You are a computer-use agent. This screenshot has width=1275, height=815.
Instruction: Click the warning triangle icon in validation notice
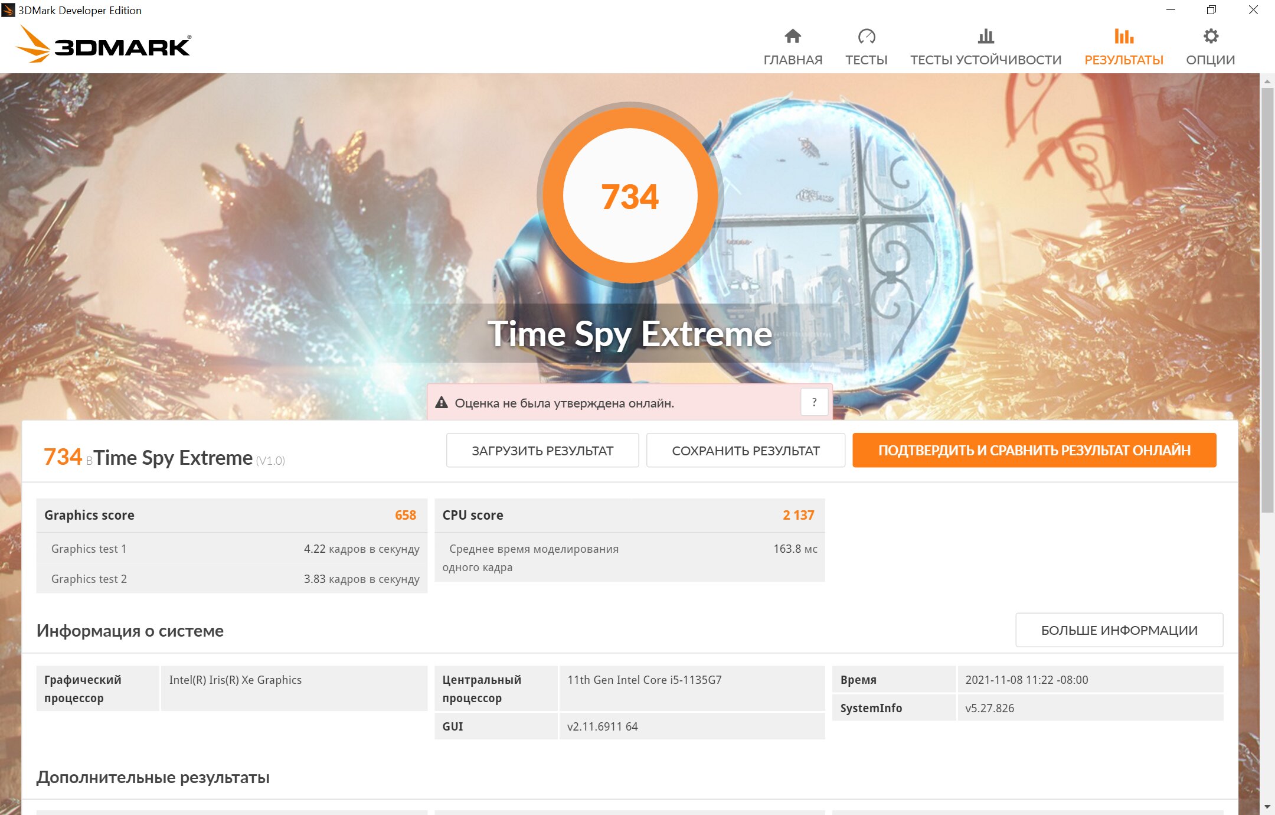coord(442,403)
